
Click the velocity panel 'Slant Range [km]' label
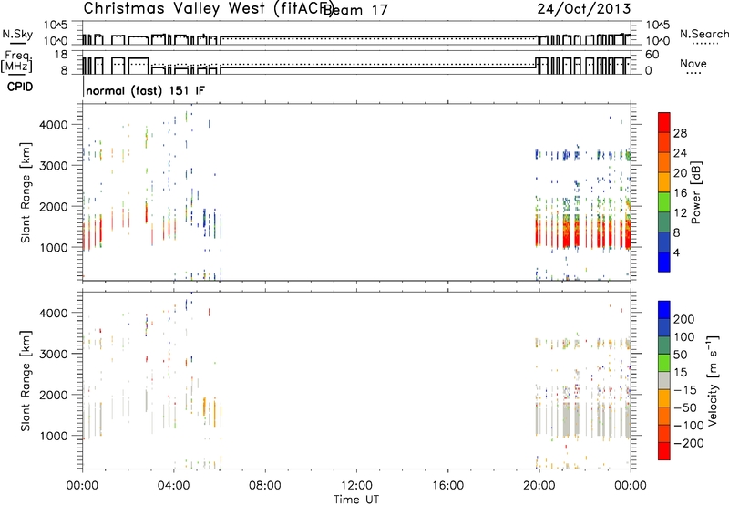26,380
